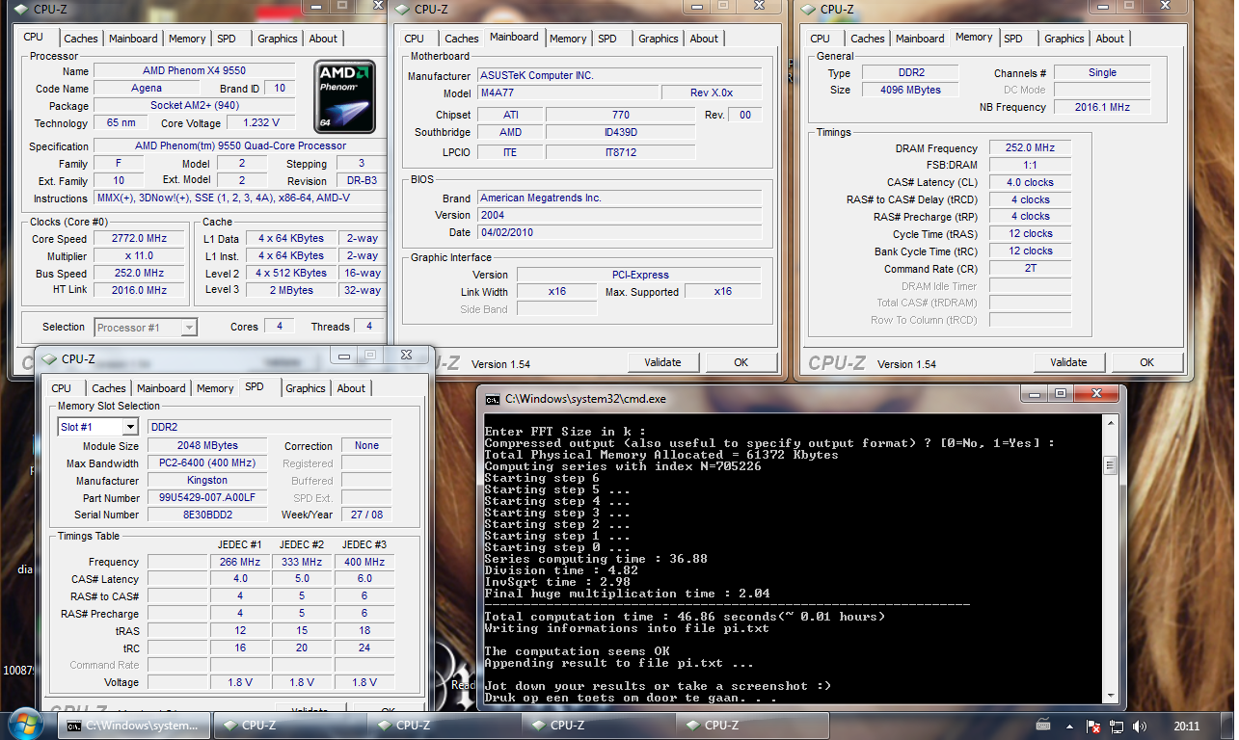Open the About tab in the CPU window

pos(323,39)
